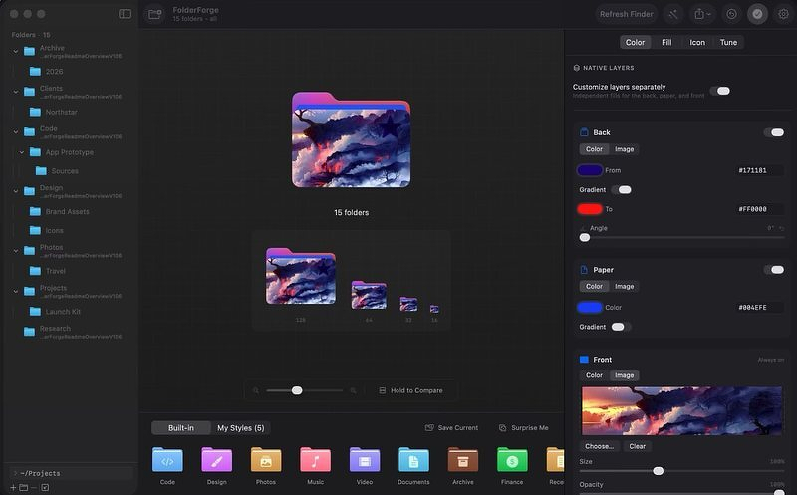Viewport: 797px width, 495px height.
Task: Switch to the Tune tab
Action: pyautogui.click(x=728, y=42)
